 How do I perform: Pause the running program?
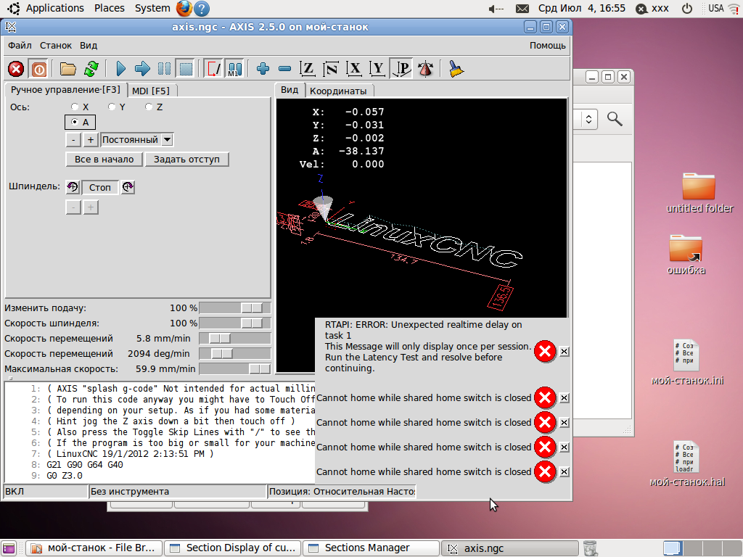click(164, 69)
